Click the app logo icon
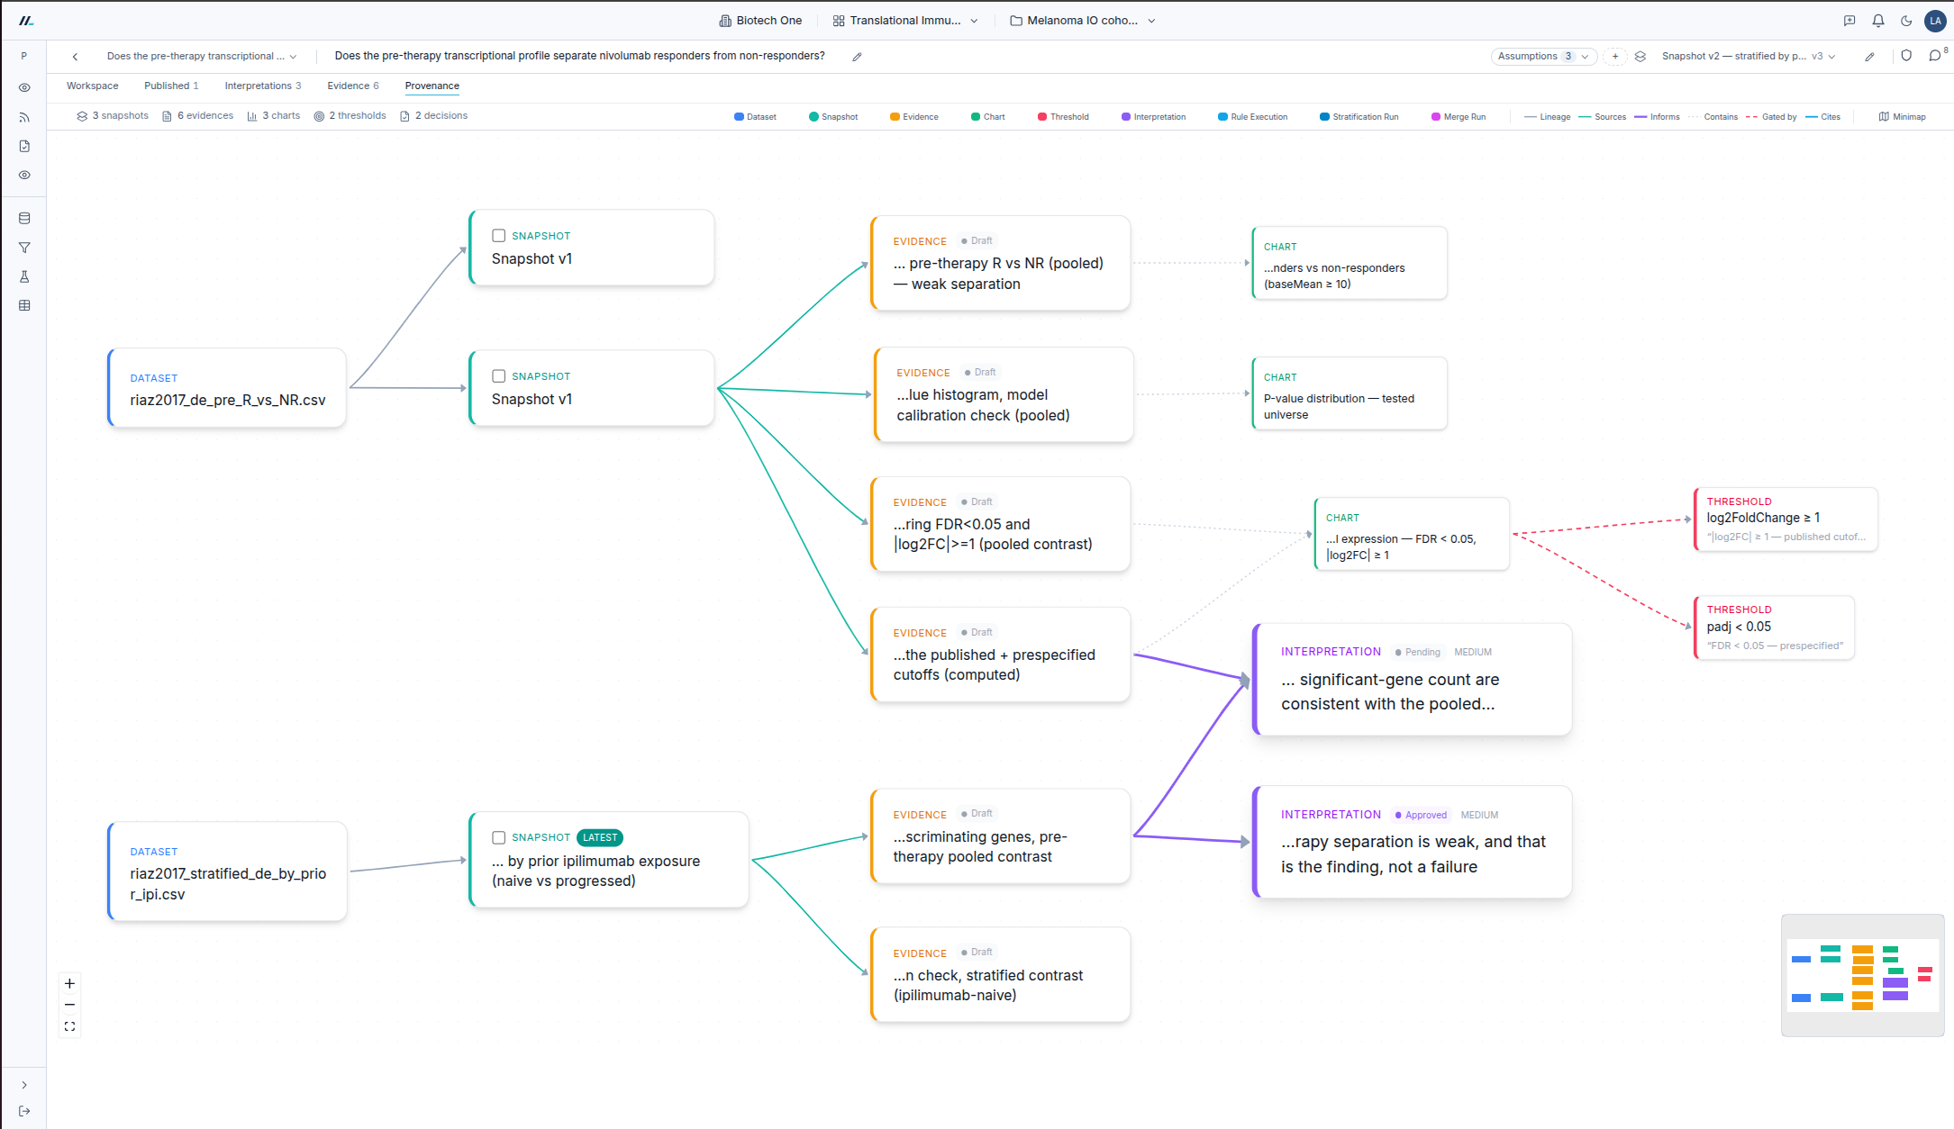1954x1129 pixels. coord(26,20)
